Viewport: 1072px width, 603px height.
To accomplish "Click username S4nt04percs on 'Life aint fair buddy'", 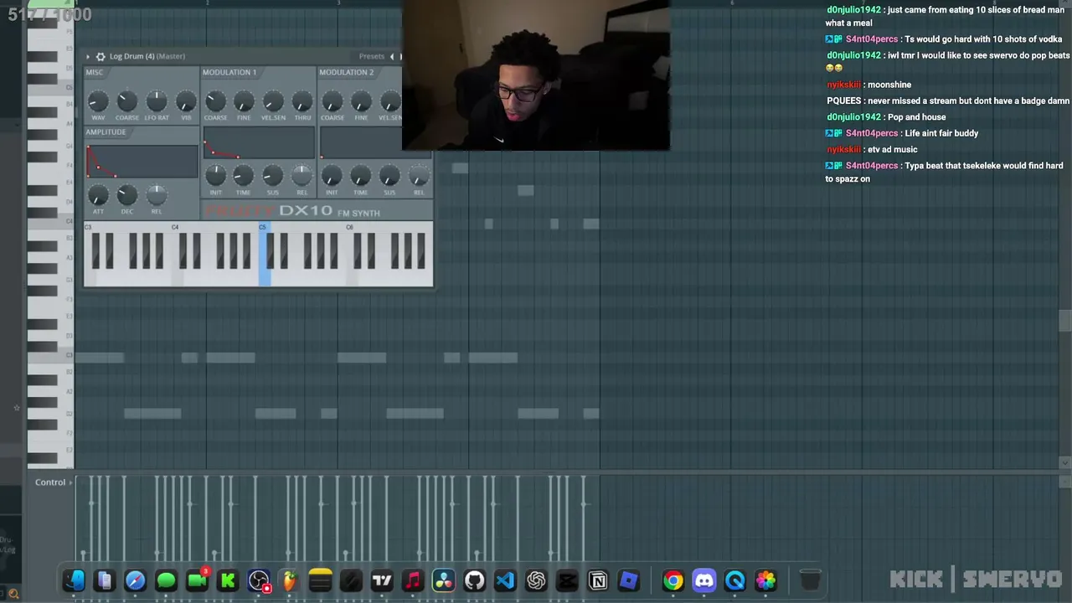I will (871, 133).
